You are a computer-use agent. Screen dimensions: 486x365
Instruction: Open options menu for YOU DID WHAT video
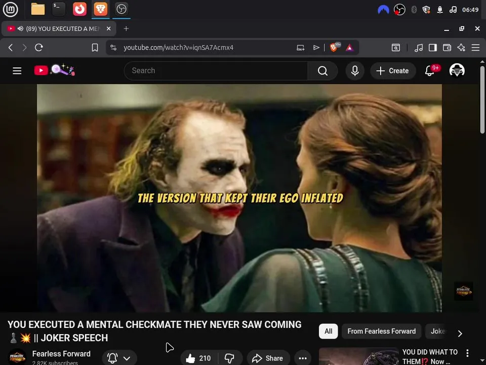467,353
